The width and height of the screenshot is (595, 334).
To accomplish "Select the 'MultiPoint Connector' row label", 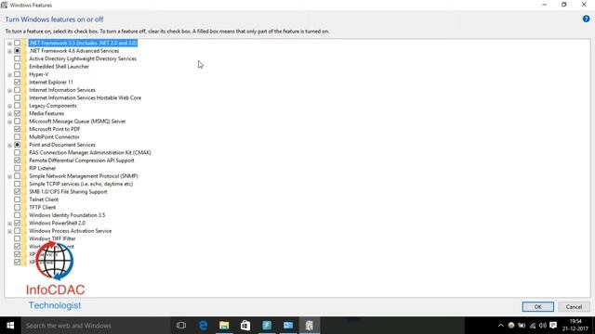I will [x=54, y=136].
